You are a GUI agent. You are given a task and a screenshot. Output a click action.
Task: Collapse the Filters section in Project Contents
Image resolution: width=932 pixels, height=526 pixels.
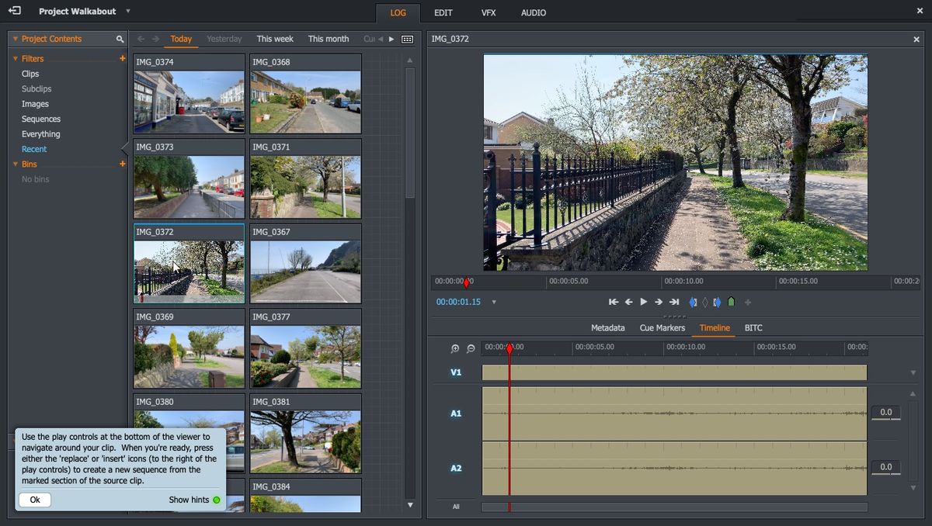(14, 58)
